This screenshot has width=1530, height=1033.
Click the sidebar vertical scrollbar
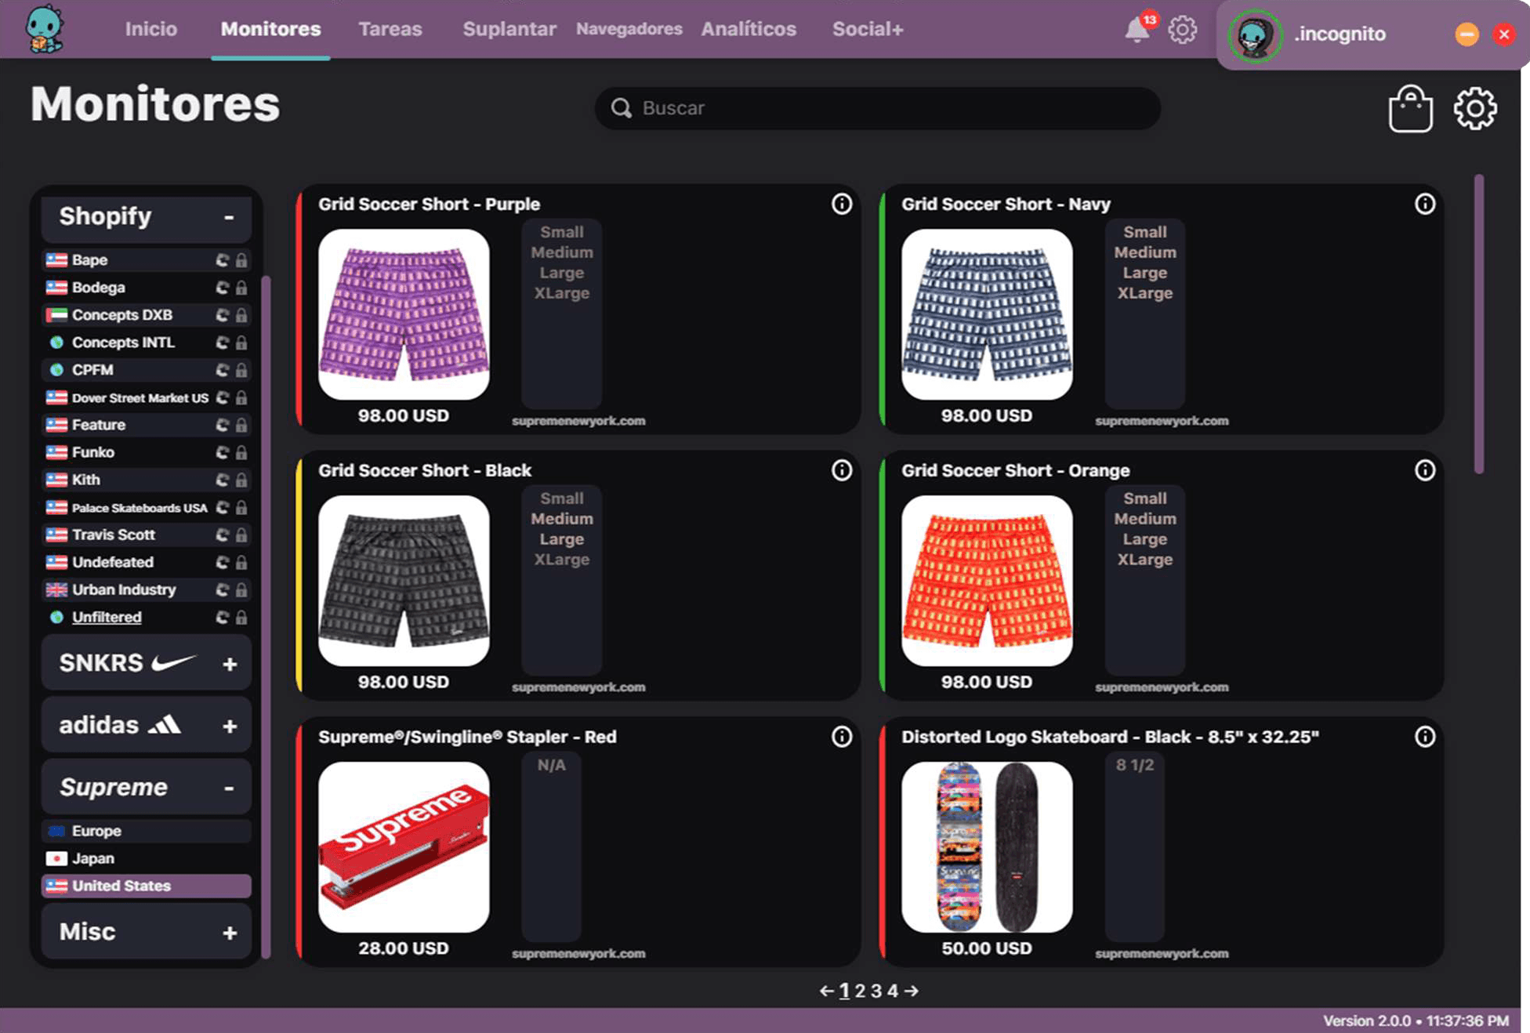(266, 617)
